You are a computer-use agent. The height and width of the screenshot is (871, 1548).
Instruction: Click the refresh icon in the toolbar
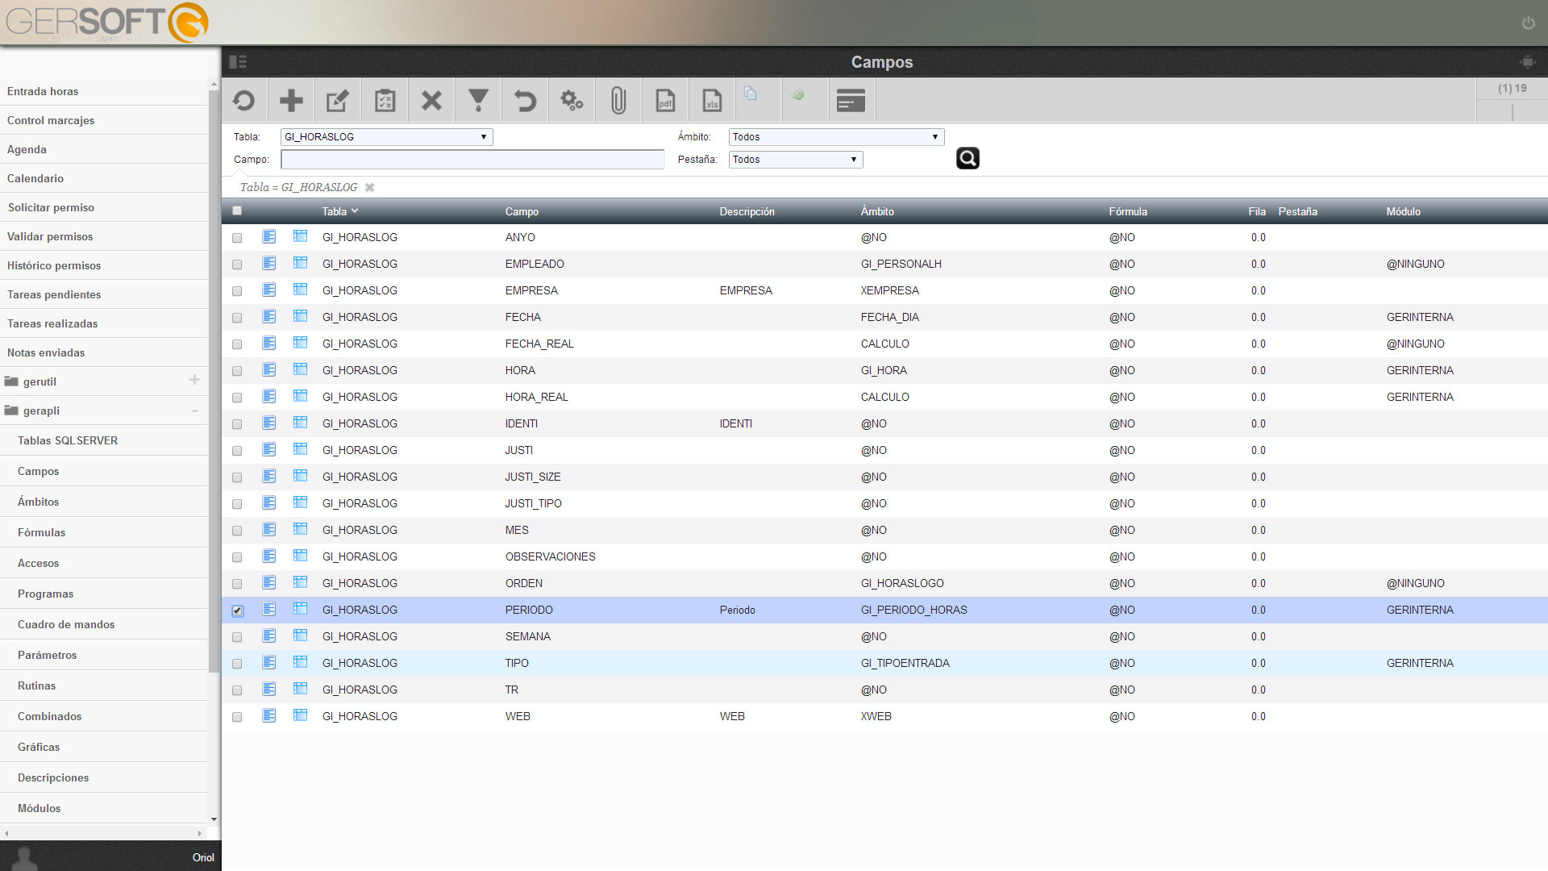tap(243, 101)
